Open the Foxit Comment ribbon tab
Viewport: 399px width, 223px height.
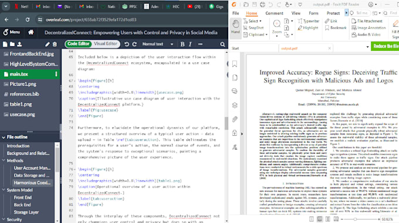(274, 13)
